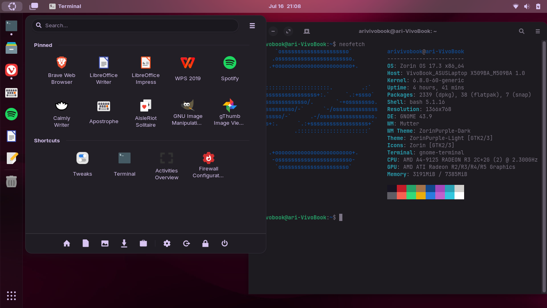The width and height of the screenshot is (547, 308).
Task: Click the green swatch in the neofetch palette
Action: [411, 188]
